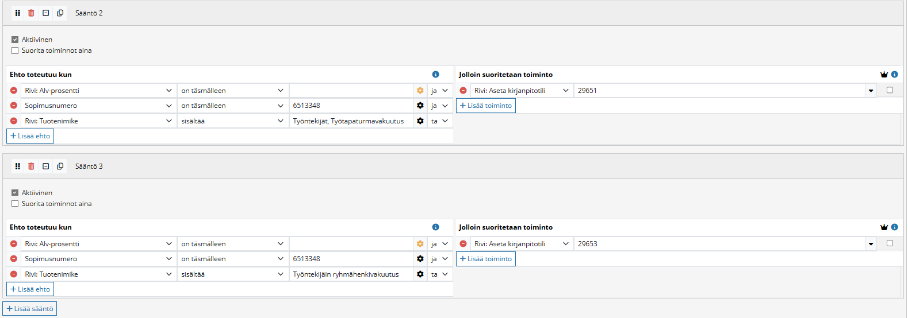Viewport: 908px width, 318px height.
Task: Open the account 29653 dropdown arrow
Action: 871,244
